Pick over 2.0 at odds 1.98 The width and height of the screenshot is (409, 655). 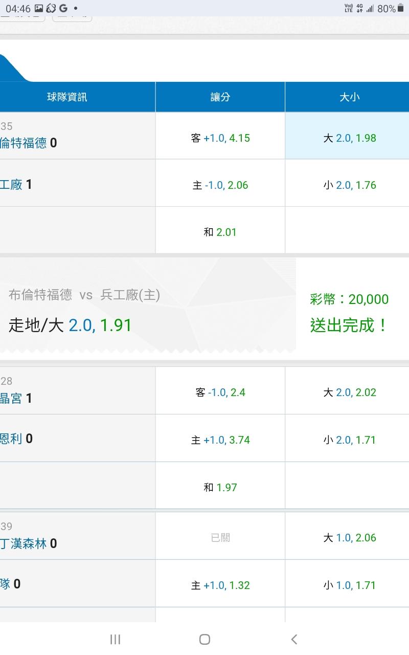point(350,138)
